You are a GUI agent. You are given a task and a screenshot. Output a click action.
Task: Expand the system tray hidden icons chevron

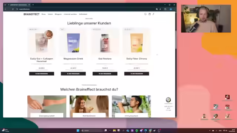(x=210, y=130)
